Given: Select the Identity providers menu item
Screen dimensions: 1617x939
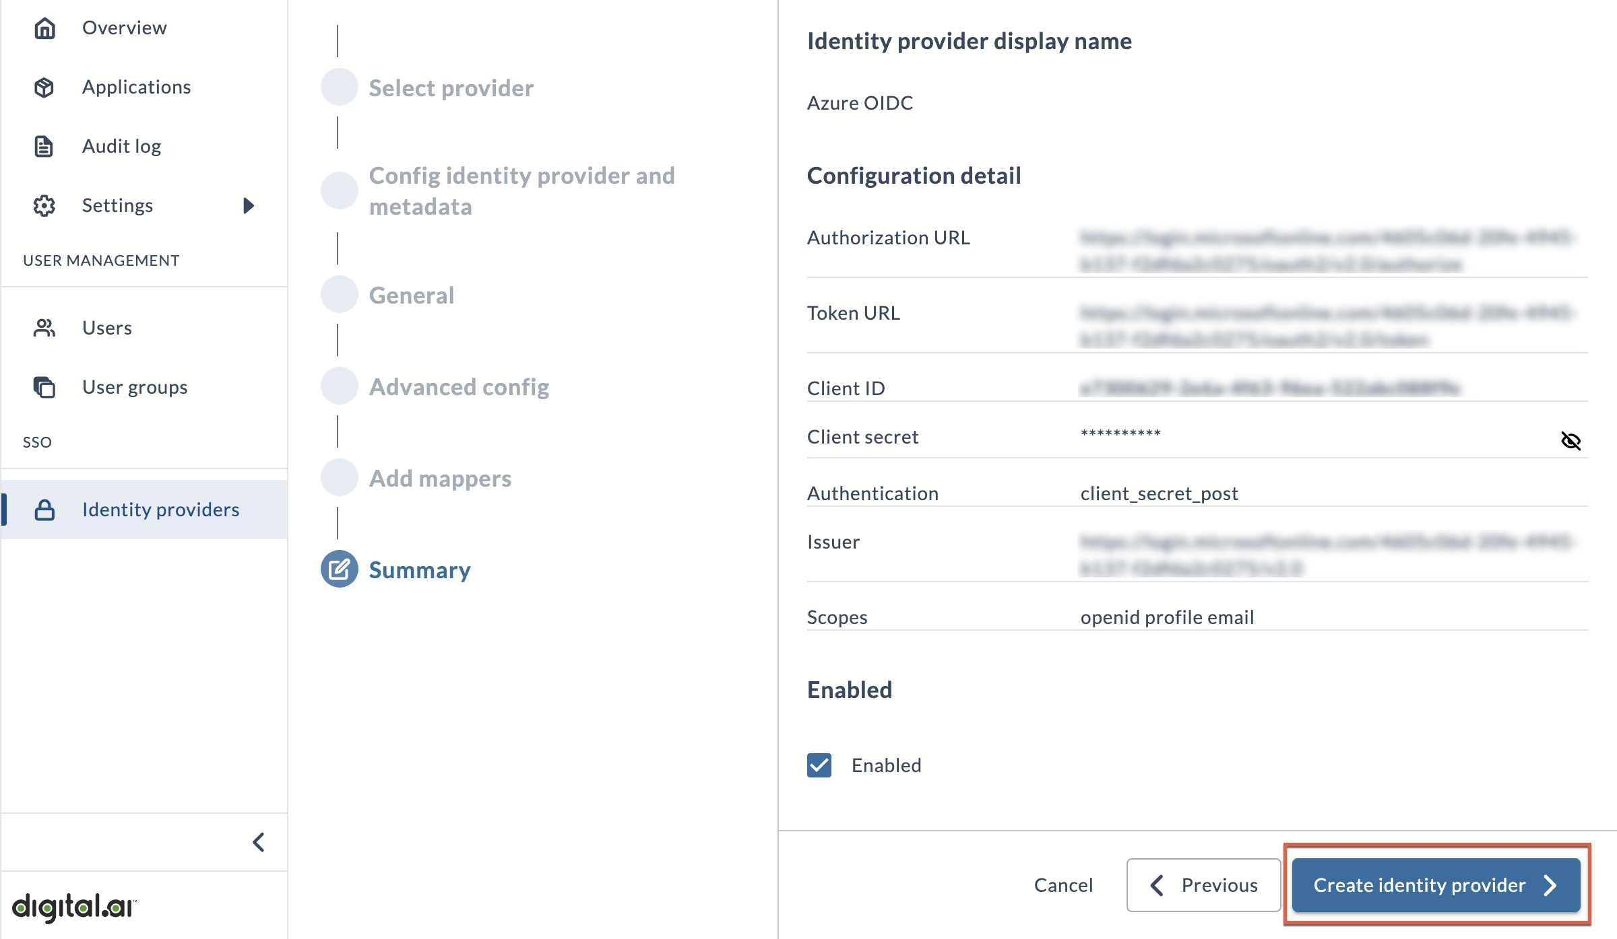Looking at the screenshot, I should click(161, 509).
